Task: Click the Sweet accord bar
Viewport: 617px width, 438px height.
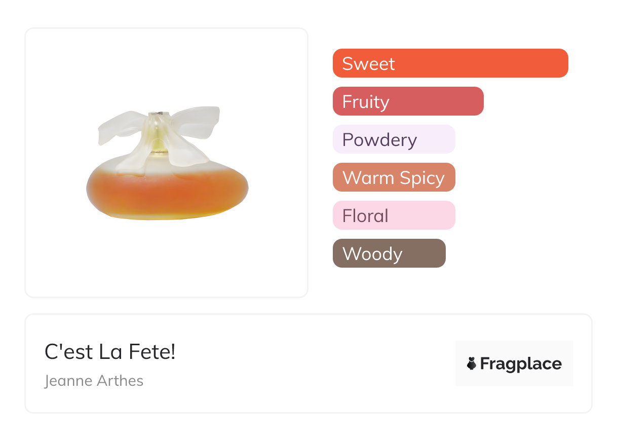Action: pyautogui.click(x=450, y=63)
